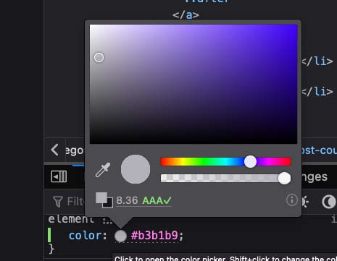Select the second closing </li> tag
Screen dimensions: 337x261
pos(317,92)
